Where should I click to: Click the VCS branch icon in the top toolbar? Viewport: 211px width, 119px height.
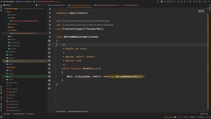click(x=197, y=2)
